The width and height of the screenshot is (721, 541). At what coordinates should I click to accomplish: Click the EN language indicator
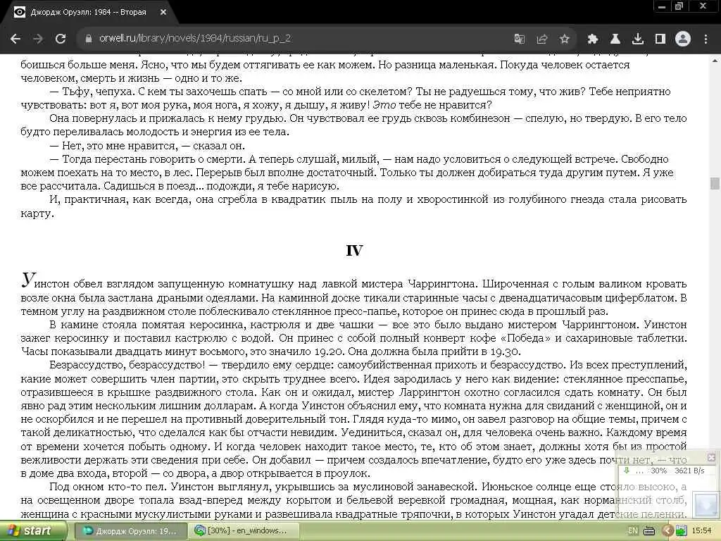tap(633, 531)
